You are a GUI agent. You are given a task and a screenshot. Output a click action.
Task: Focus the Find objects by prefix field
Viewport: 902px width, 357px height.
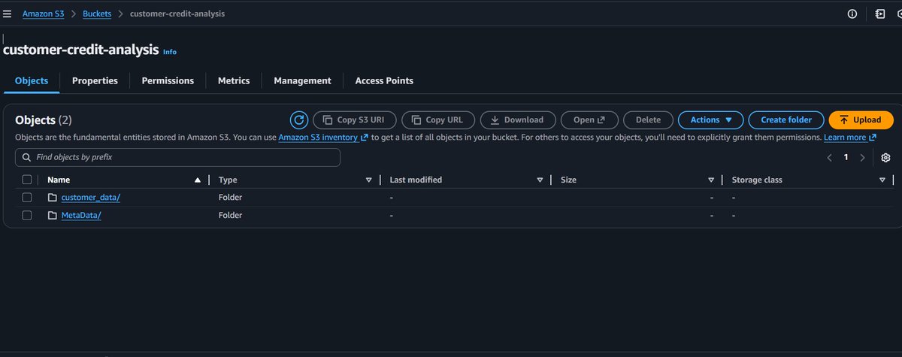click(x=177, y=158)
